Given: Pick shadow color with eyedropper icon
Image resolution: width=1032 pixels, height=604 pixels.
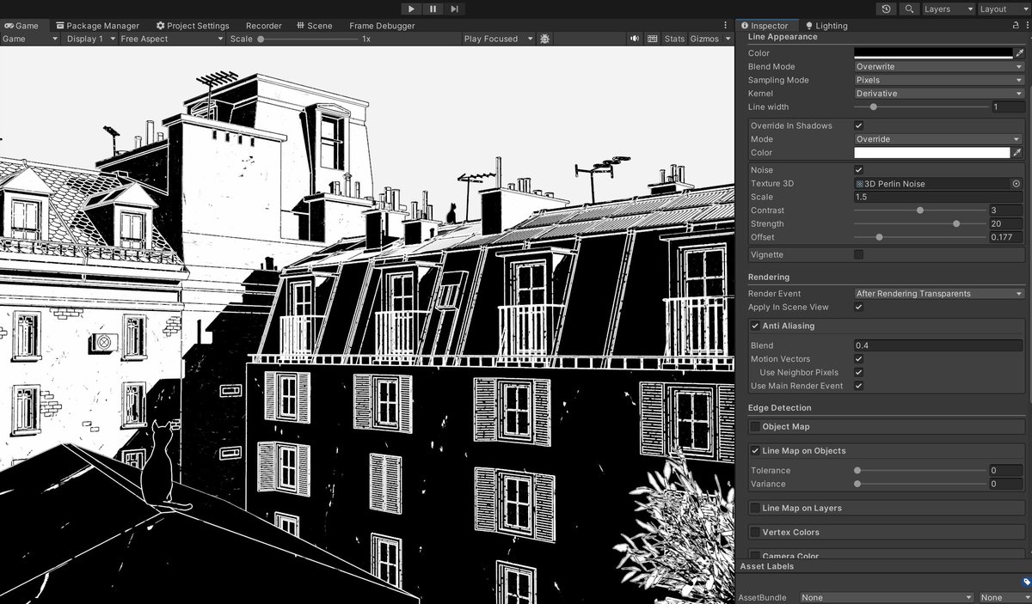Looking at the screenshot, I should (1017, 152).
